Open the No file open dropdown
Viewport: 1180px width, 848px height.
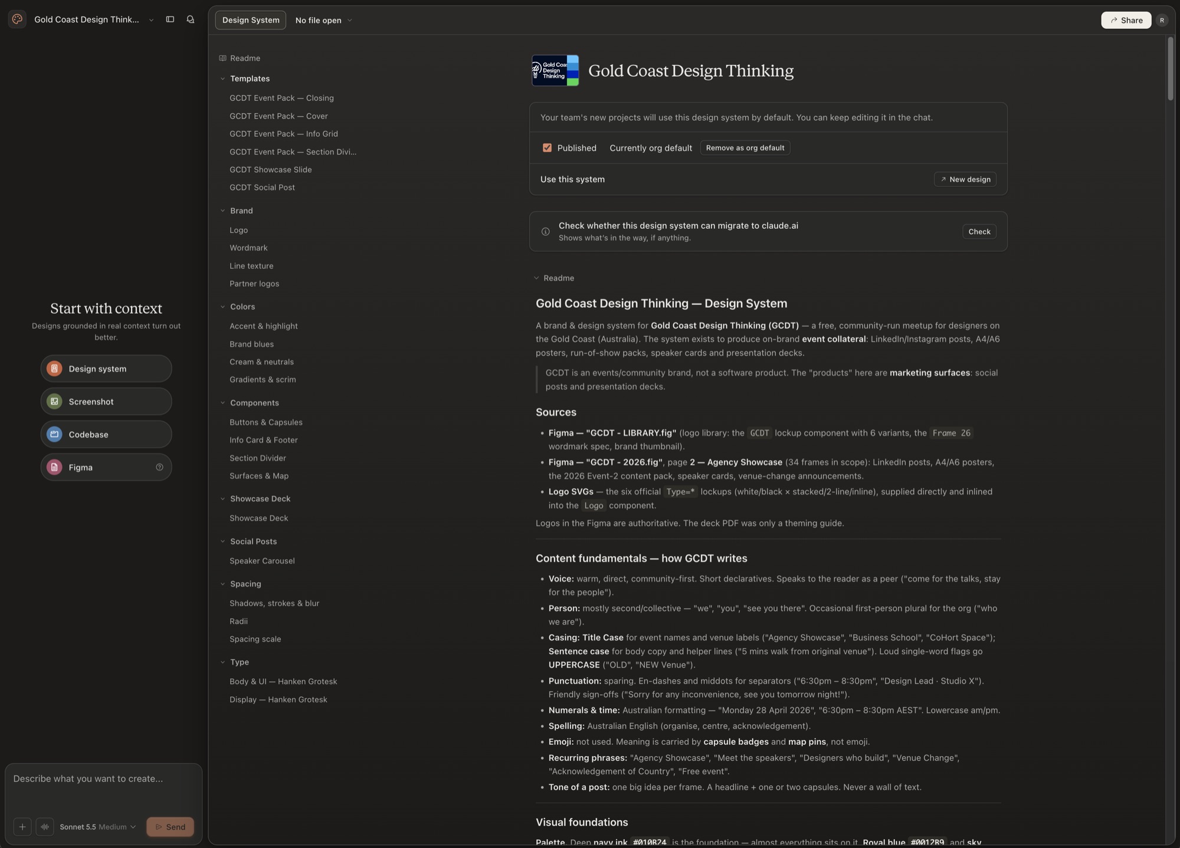[x=323, y=20]
